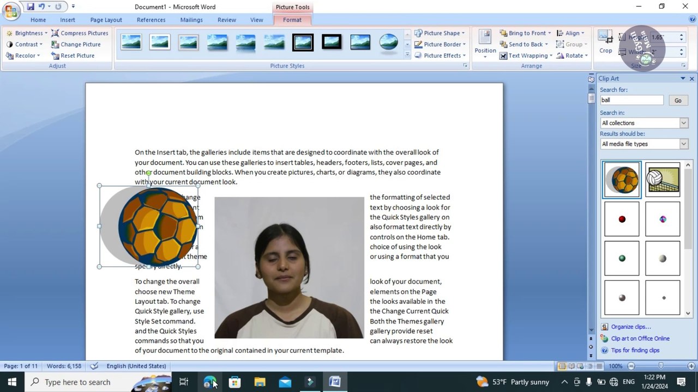Screen dimensions: 698x392
Task: Apply the first picture style thumbnail
Action: click(x=131, y=42)
